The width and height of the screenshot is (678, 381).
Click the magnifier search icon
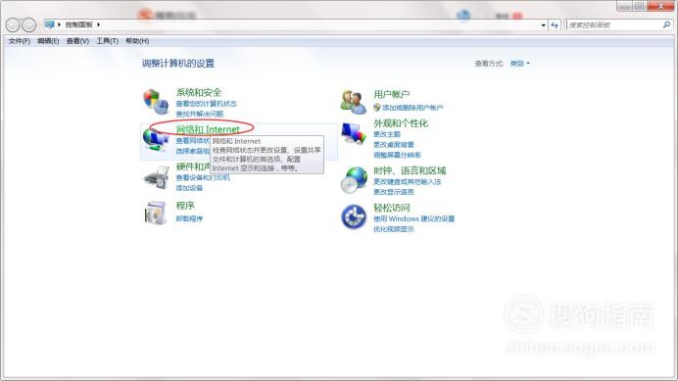(666, 25)
